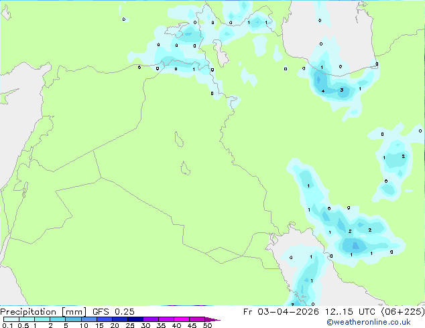Click the 40–45 mm magenta swatch

tap(182, 319)
